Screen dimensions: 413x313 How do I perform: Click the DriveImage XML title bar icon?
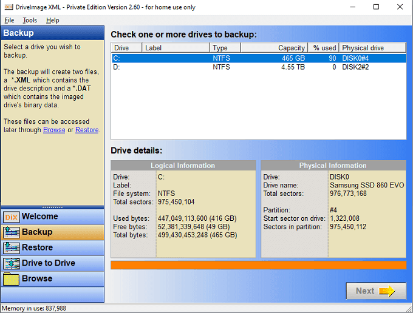pos(7,7)
